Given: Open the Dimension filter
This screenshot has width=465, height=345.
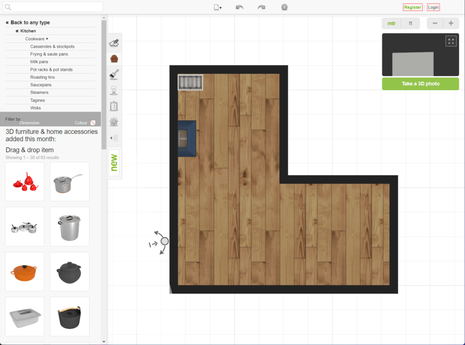Looking at the screenshot, I should click(30, 123).
